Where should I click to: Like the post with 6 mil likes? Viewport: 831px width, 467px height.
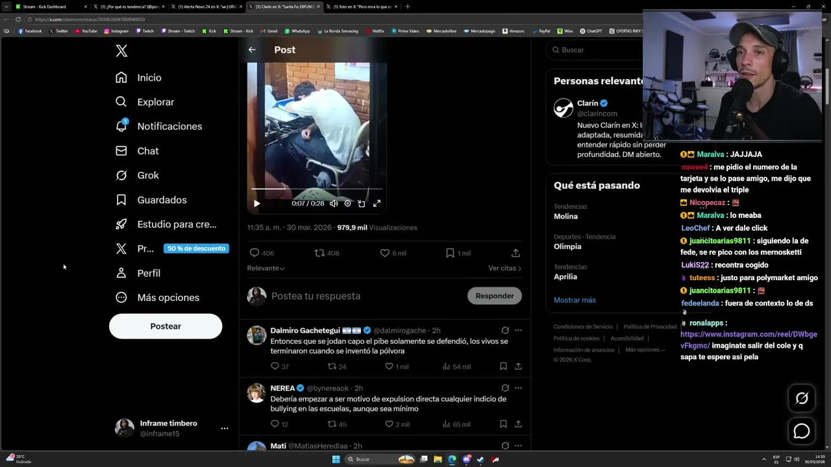coord(384,253)
